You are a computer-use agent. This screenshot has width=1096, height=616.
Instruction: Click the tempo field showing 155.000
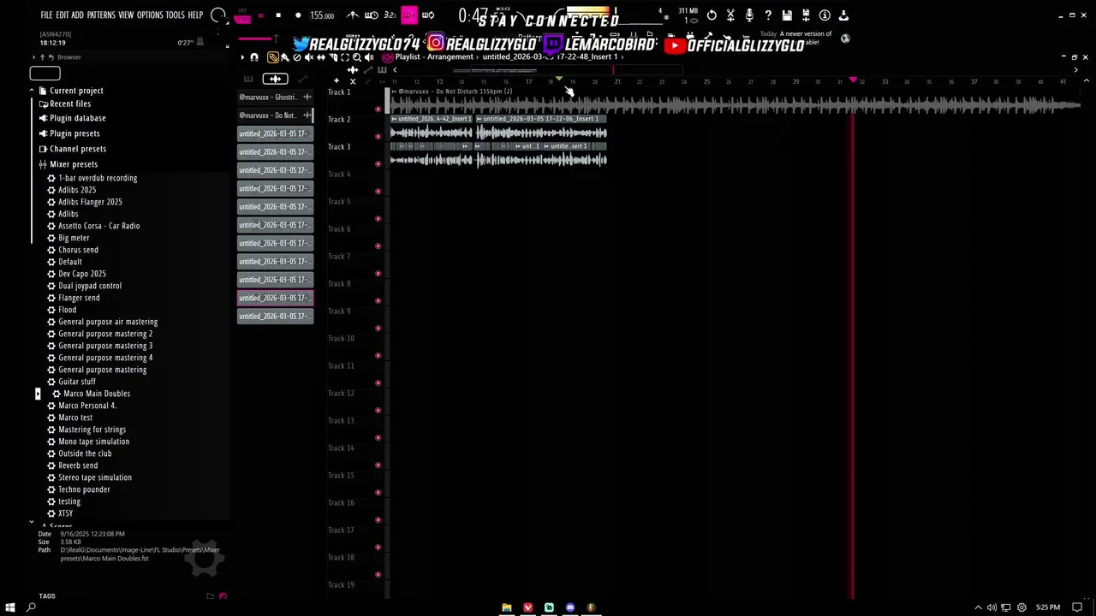click(322, 15)
